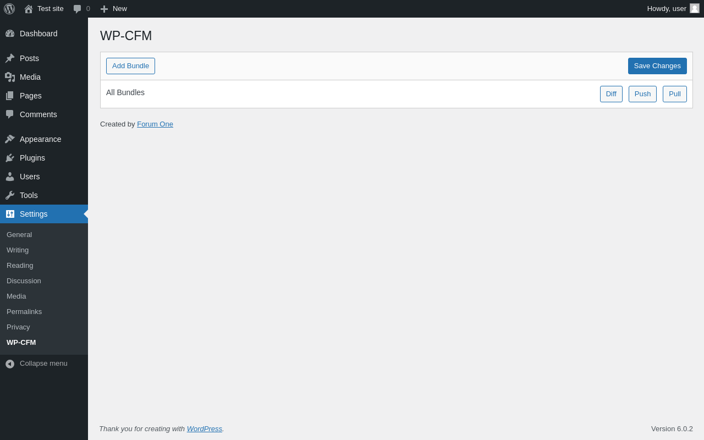Click the Comments speech bubble sidebar icon
This screenshot has width=704, height=440.
pyautogui.click(x=10, y=114)
